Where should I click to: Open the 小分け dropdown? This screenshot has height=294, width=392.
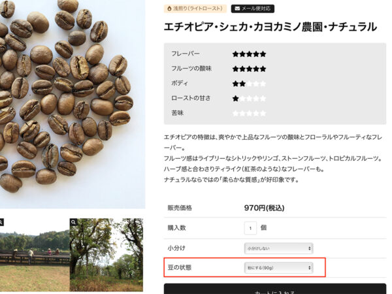[x=278, y=248]
